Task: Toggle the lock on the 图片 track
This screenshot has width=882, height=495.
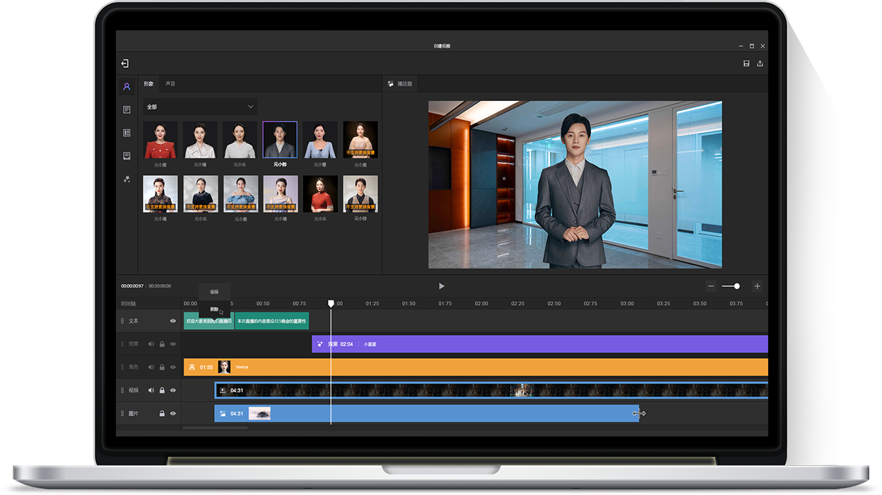Action: [162, 413]
